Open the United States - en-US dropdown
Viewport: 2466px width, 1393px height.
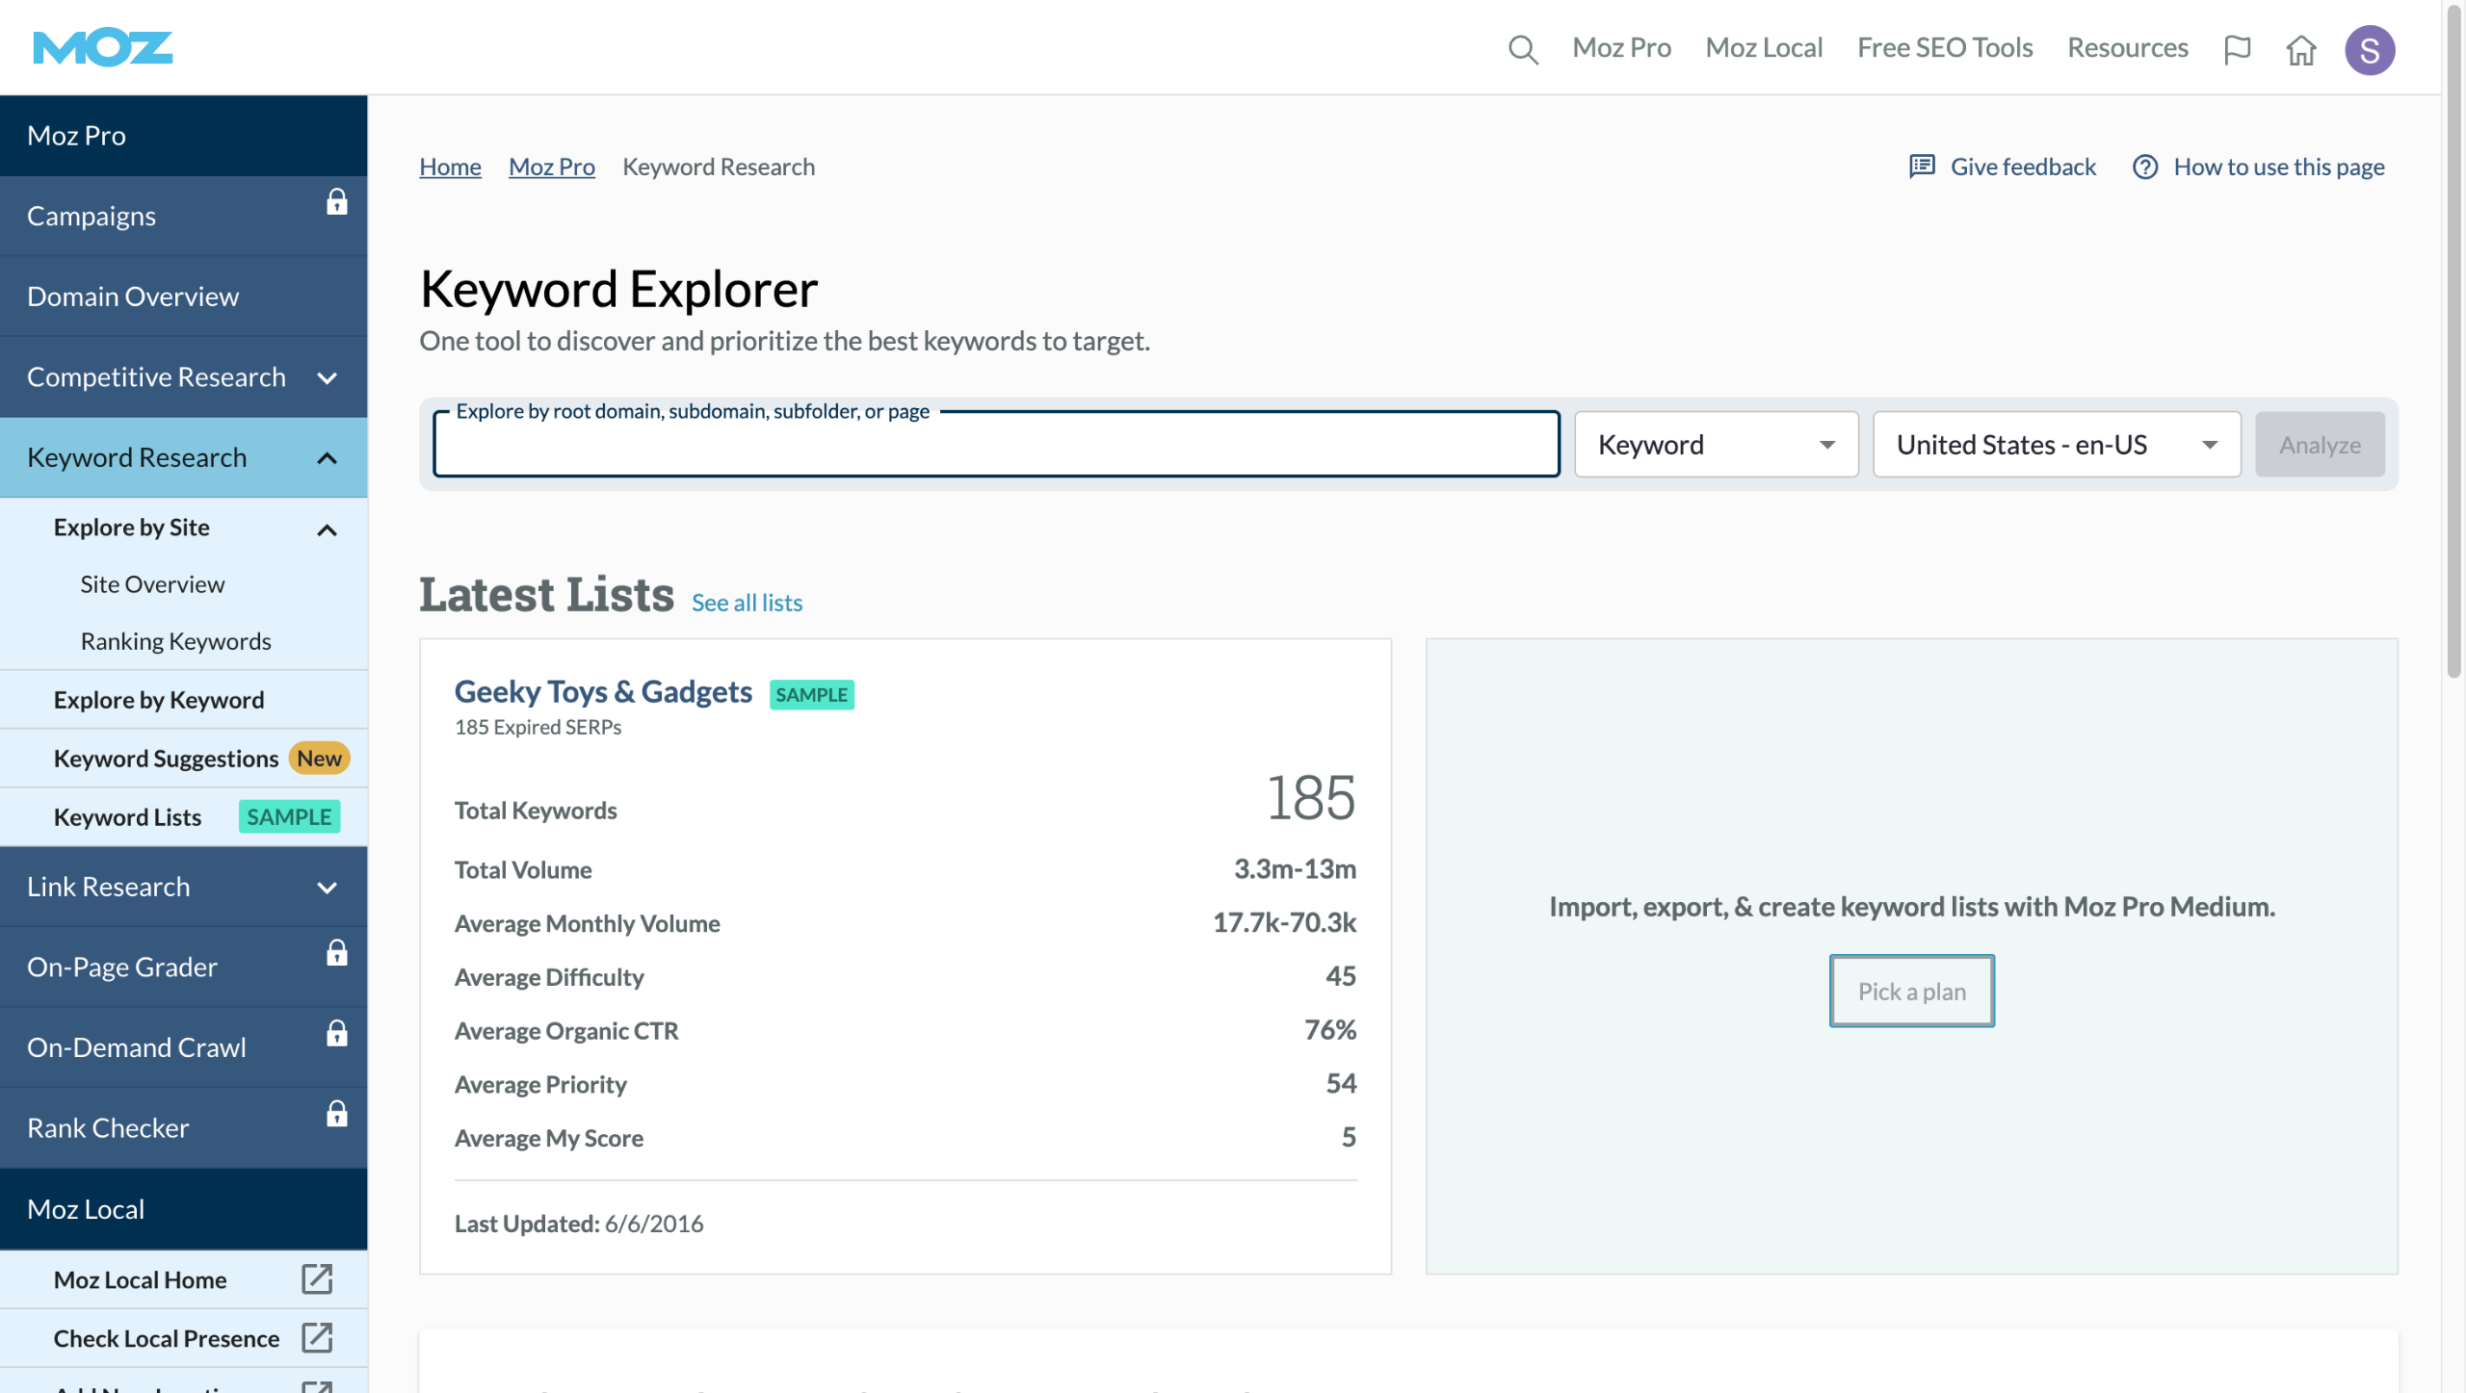(2056, 445)
